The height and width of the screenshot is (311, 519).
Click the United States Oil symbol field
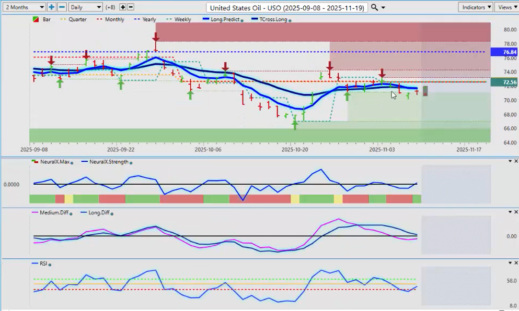(287, 7)
